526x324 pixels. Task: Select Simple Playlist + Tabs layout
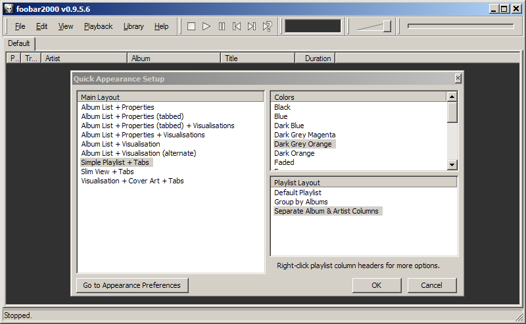click(116, 162)
